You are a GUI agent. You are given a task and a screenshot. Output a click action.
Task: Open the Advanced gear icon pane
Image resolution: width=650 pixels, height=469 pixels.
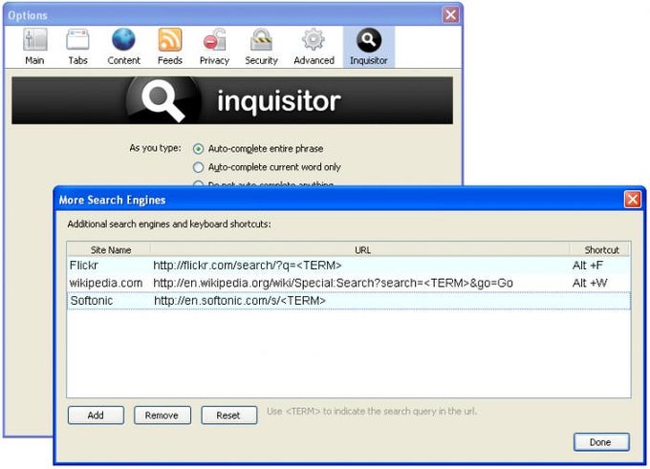coord(314,47)
